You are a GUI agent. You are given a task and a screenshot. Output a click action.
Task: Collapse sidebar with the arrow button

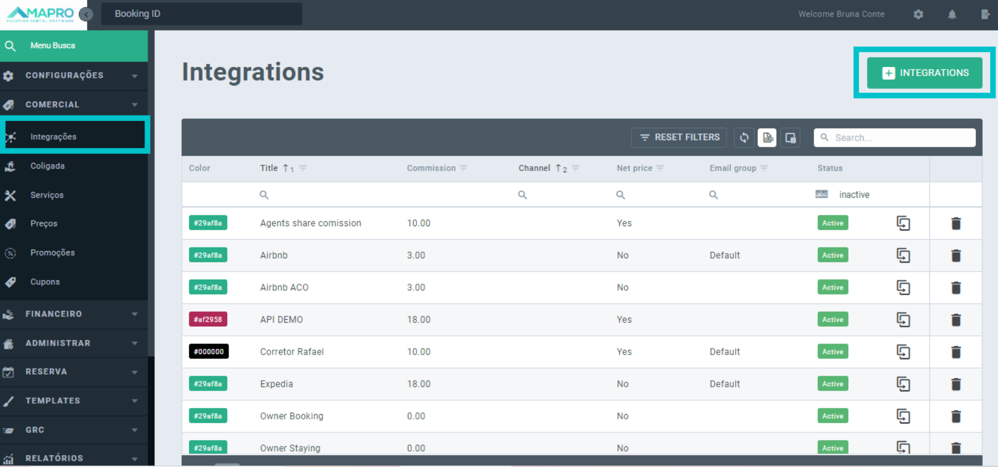click(x=86, y=15)
